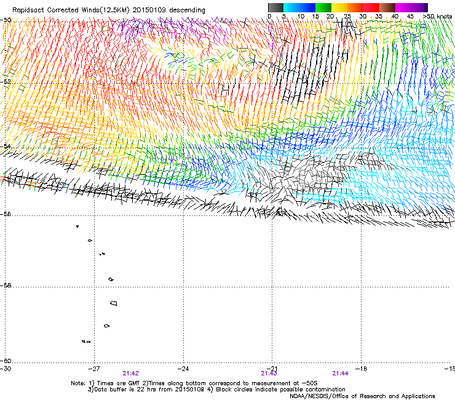Screen dimensions: 455x400
Task: Click the -56 latitude axis label
Action: tap(6, 214)
